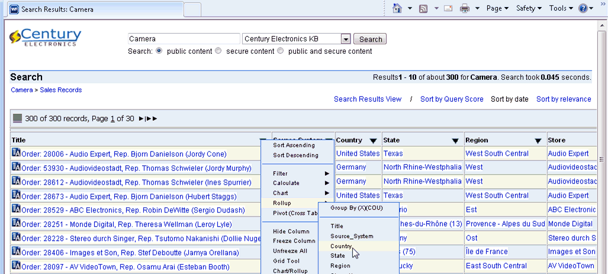Click the Sales Records breadcrumb link
This screenshot has width=608, height=274.
pos(61,90)
